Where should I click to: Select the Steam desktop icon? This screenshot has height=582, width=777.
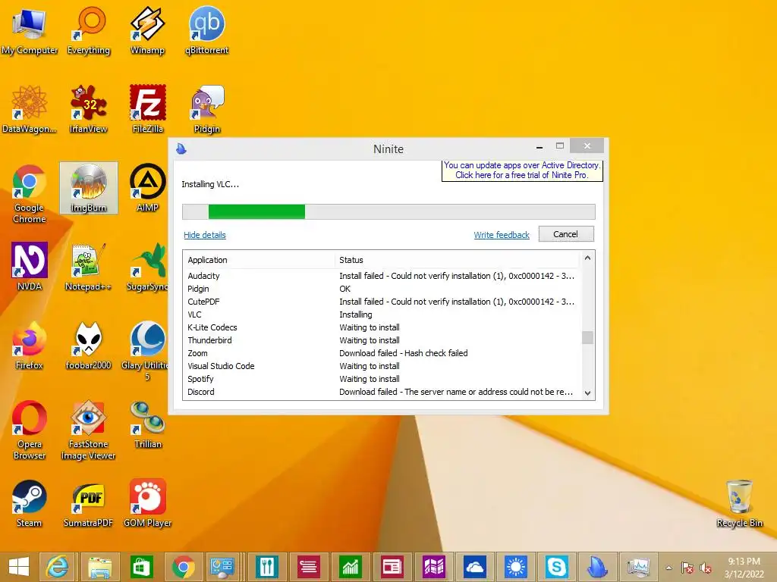(x=30, y=503)
